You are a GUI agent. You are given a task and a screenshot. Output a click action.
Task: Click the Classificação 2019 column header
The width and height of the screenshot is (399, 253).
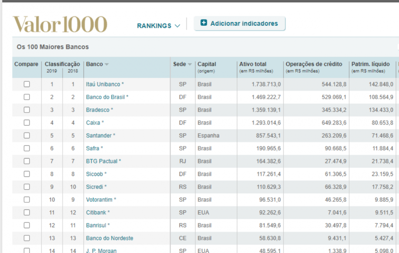click(52, 70)
